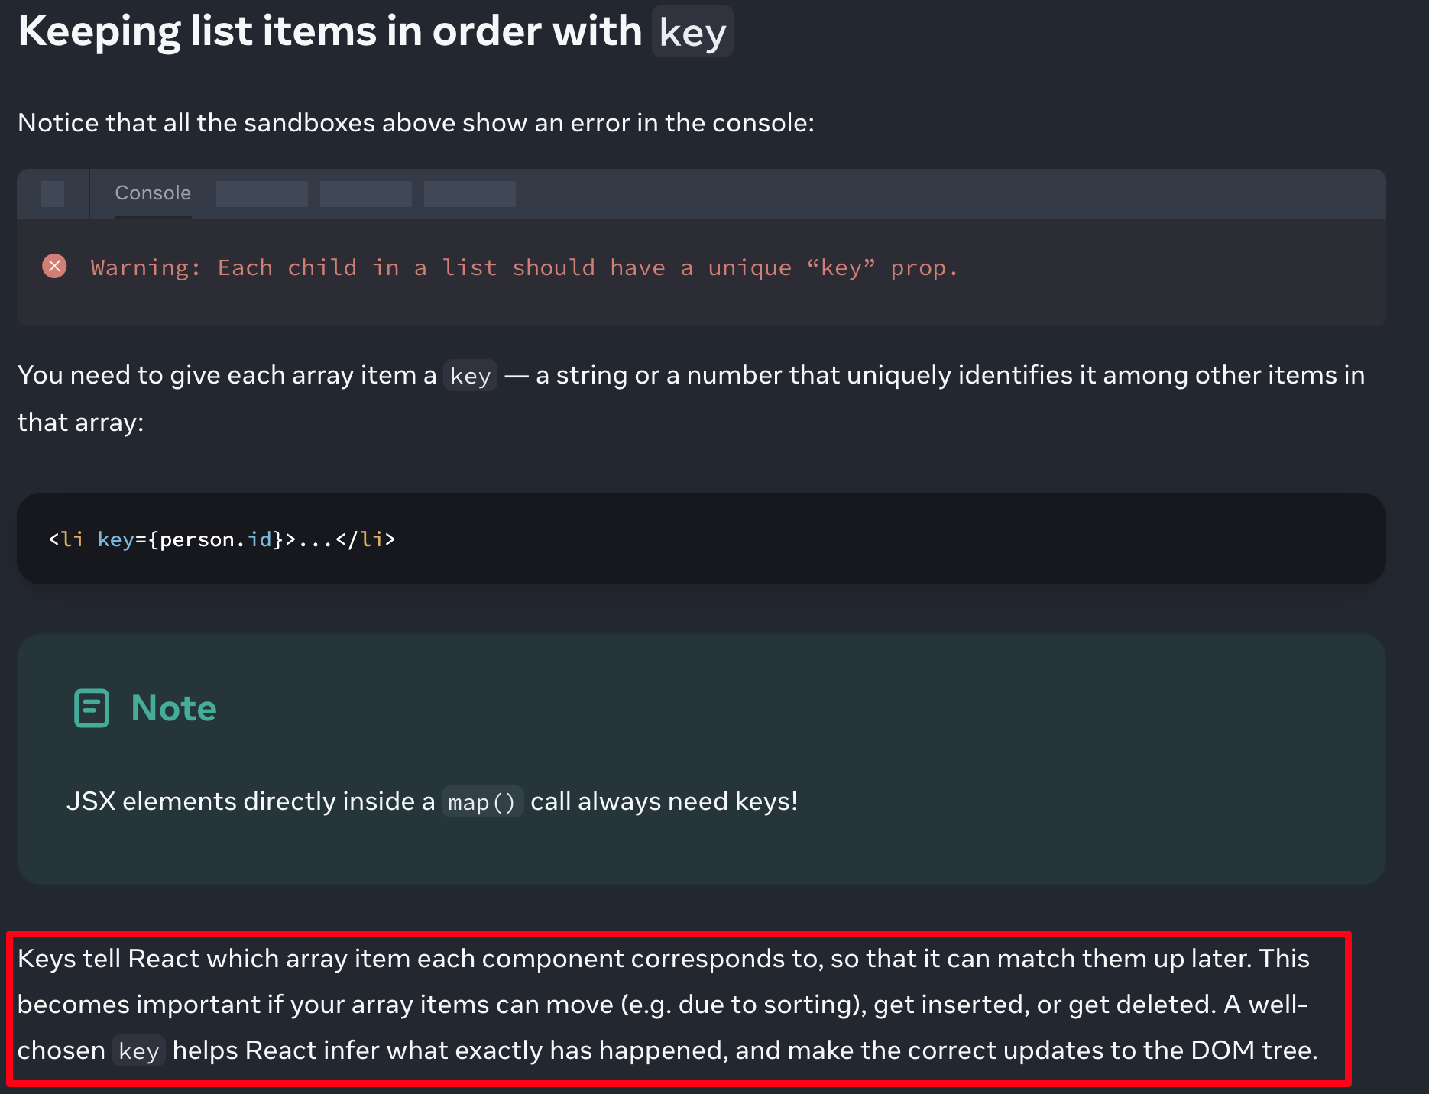The width and height of the screenshot is (1429, 1094).
Task: Click the warning message about unique key prop
Action: [524, 267]
